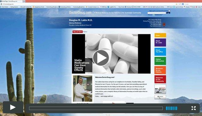Click the bookmark star icon in address bar
The height and width of the screenshot is (116, 202).
(176, 4)
